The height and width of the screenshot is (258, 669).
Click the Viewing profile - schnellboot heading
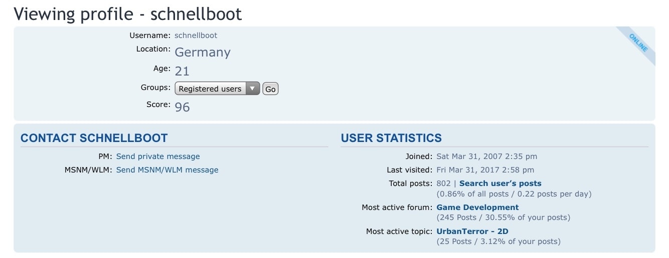pyautogui.click(x=128, y=13)
